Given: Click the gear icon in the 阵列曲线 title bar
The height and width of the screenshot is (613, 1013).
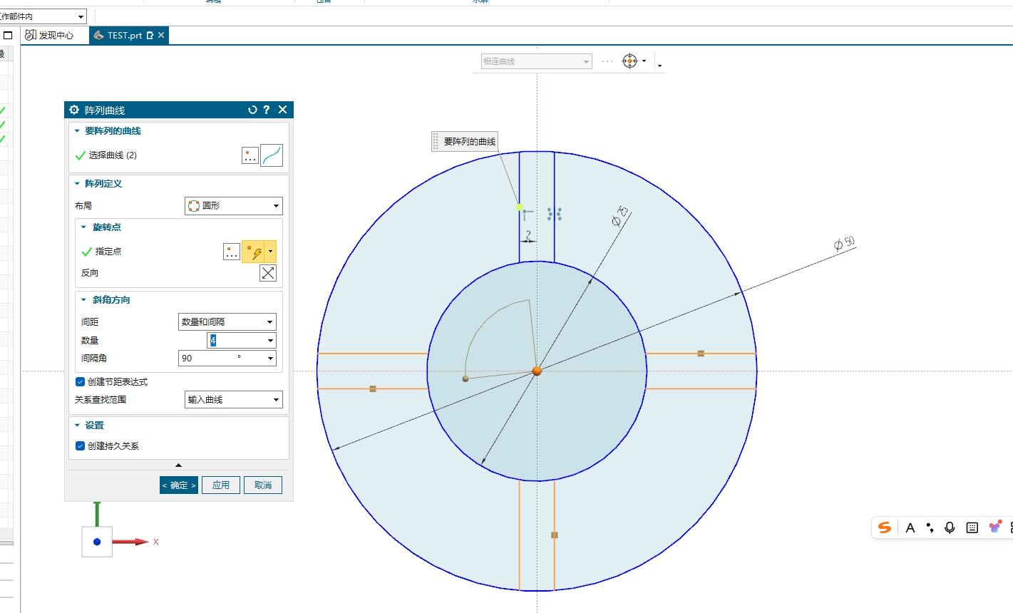Looking at the screenshot, I should coord(74,110).
